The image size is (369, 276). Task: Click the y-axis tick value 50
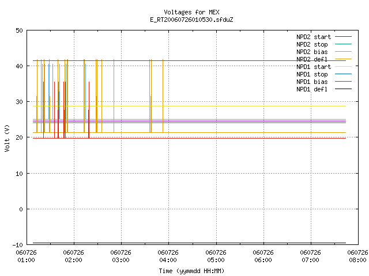point(19,30)
